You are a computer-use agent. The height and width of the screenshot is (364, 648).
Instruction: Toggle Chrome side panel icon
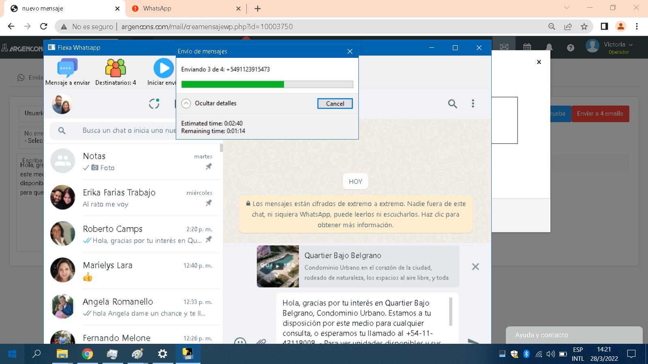(x=604, y=26)
